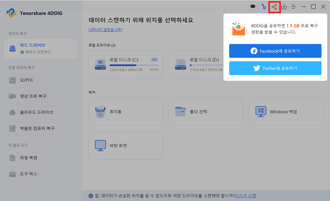Click the D: drive usage bar
The image size is (330, 201).
pyautogui.click(x=206, y=65)
